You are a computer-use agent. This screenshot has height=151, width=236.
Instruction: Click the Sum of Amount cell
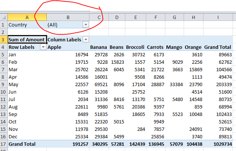point(27,40)
